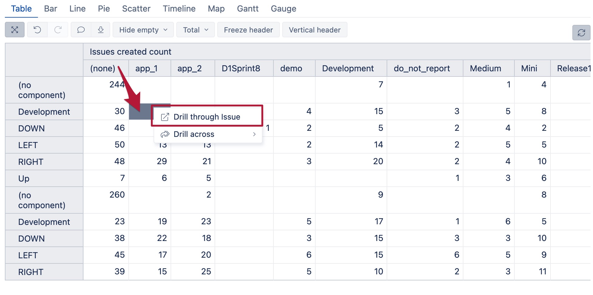This screenshot has width=593, height=295.
Task: Open the Hide empty dropdown
Action: click(x=143, y=30)
